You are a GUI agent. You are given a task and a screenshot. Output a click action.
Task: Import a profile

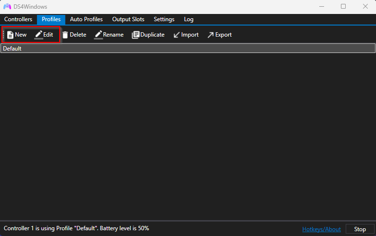186,35
